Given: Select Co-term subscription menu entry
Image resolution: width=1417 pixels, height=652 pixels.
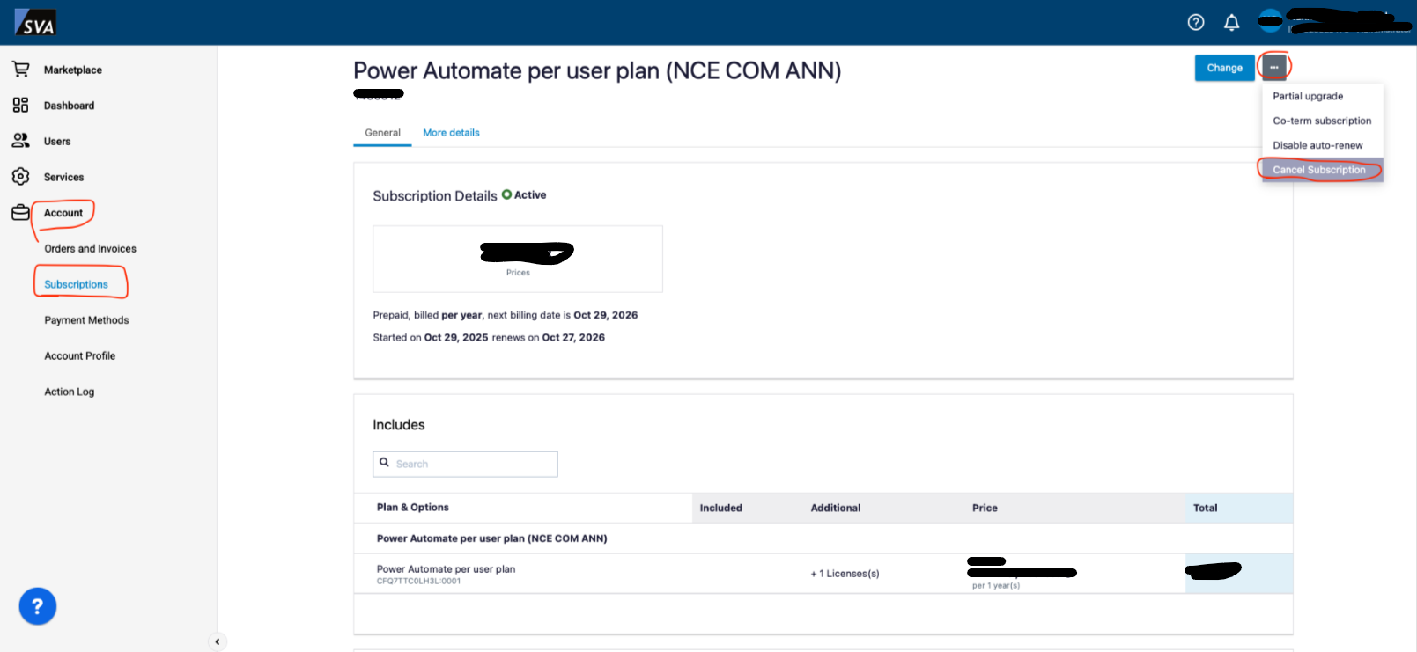Looking at the screenshot, I should [1321, 121].
